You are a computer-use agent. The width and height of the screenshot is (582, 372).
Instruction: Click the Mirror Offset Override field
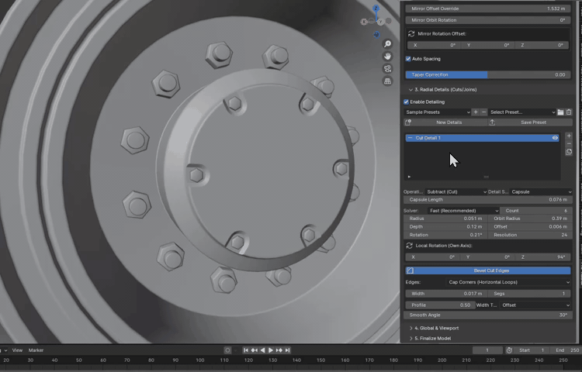[x=488, y=9]
